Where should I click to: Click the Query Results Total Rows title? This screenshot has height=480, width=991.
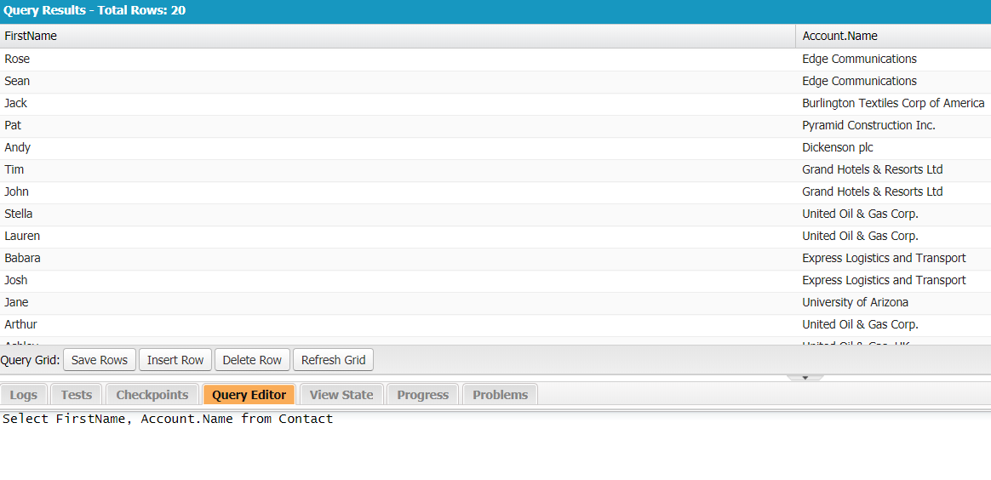(95, 11)
